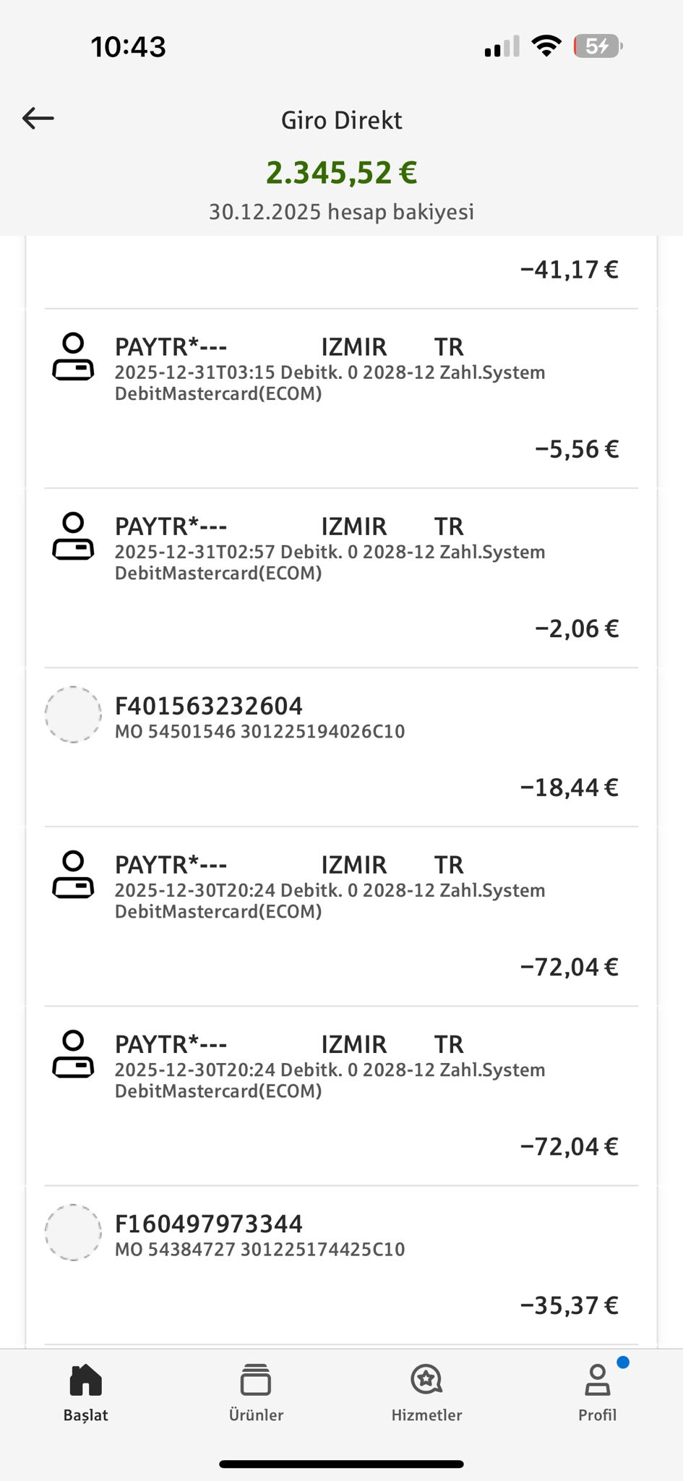Tap the battery indicator in status bar
Viewport: 683px width, 1481px height.
click(x=598, y=46)
